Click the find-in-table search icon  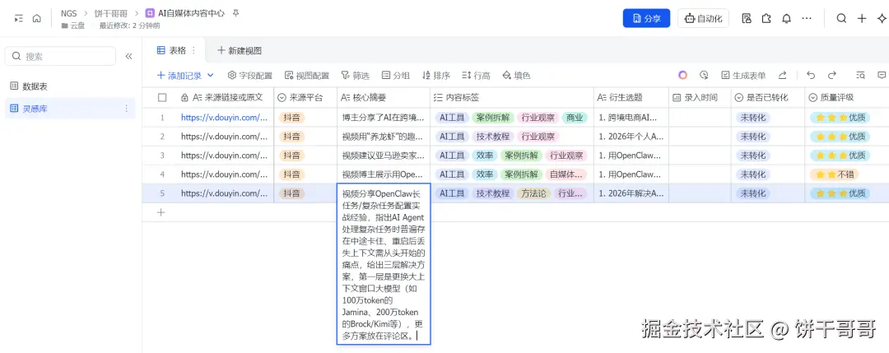point(861,76)
